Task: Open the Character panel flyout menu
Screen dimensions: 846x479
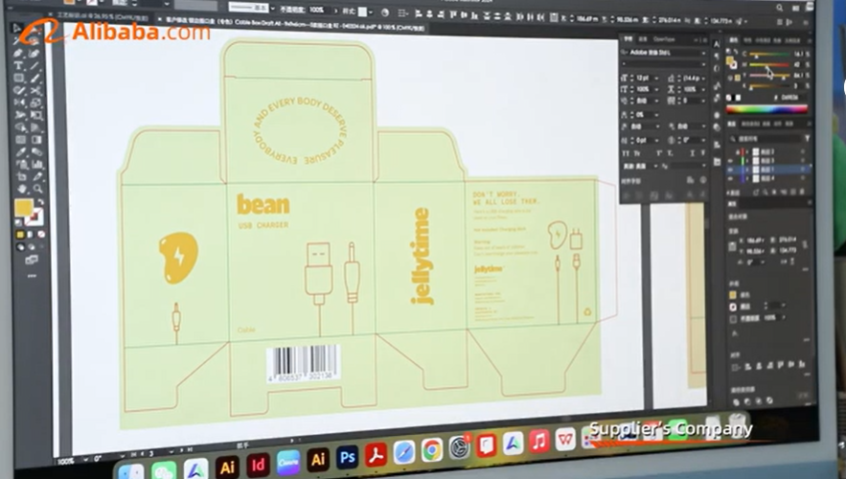Action: click(704, 40)
